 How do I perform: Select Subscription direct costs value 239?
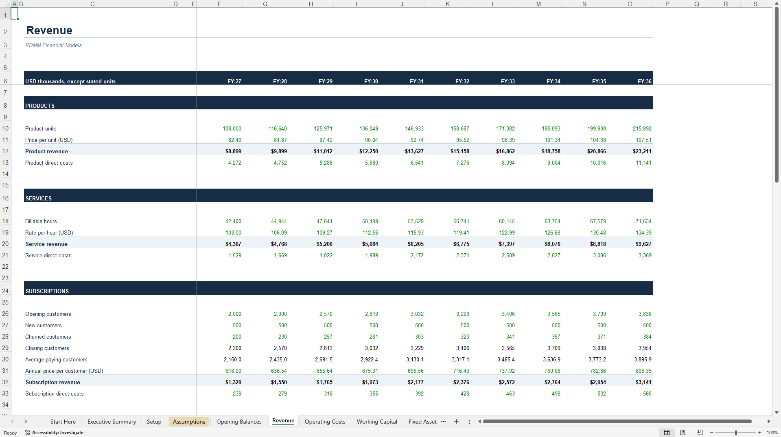pyautogui.click(x=237, y=394)
